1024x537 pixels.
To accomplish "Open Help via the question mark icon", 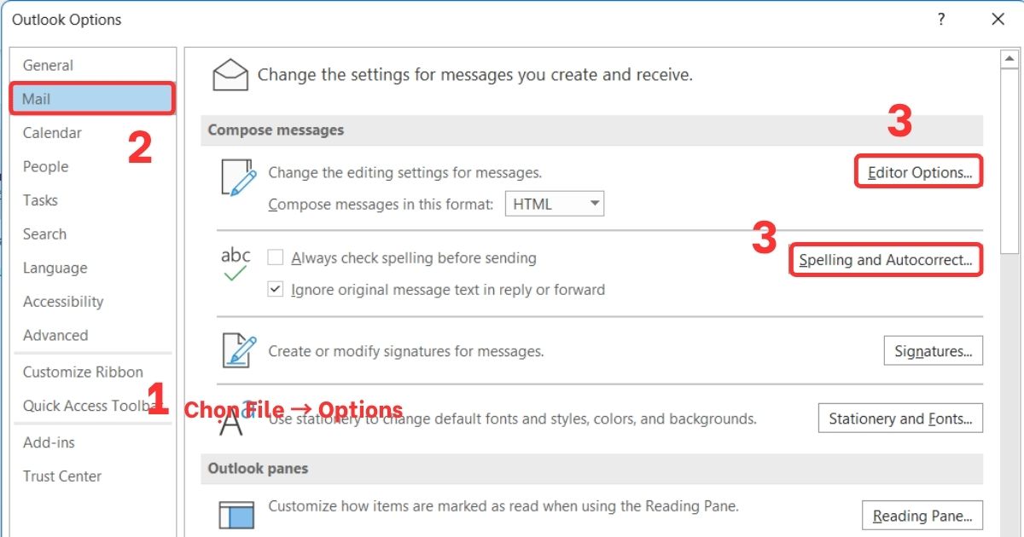I will (940, 19).
